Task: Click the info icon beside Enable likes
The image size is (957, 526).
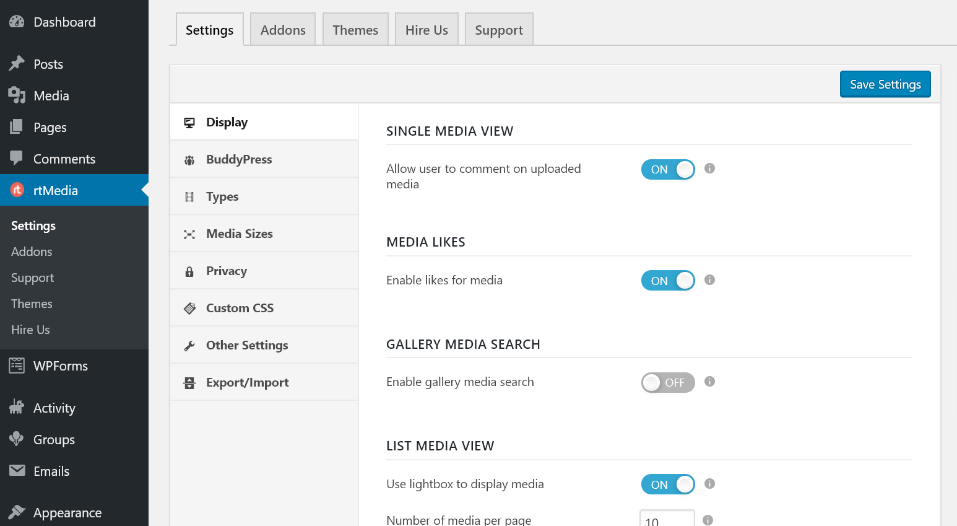Action: click(709, 280)
